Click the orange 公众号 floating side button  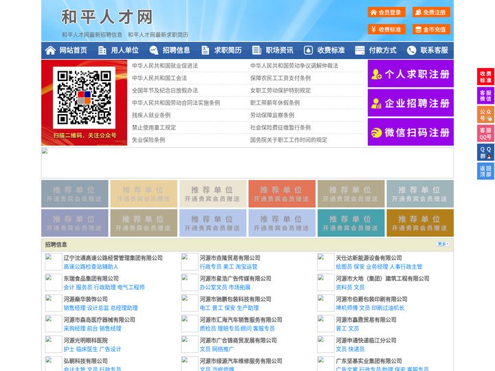tap(485, 115)
